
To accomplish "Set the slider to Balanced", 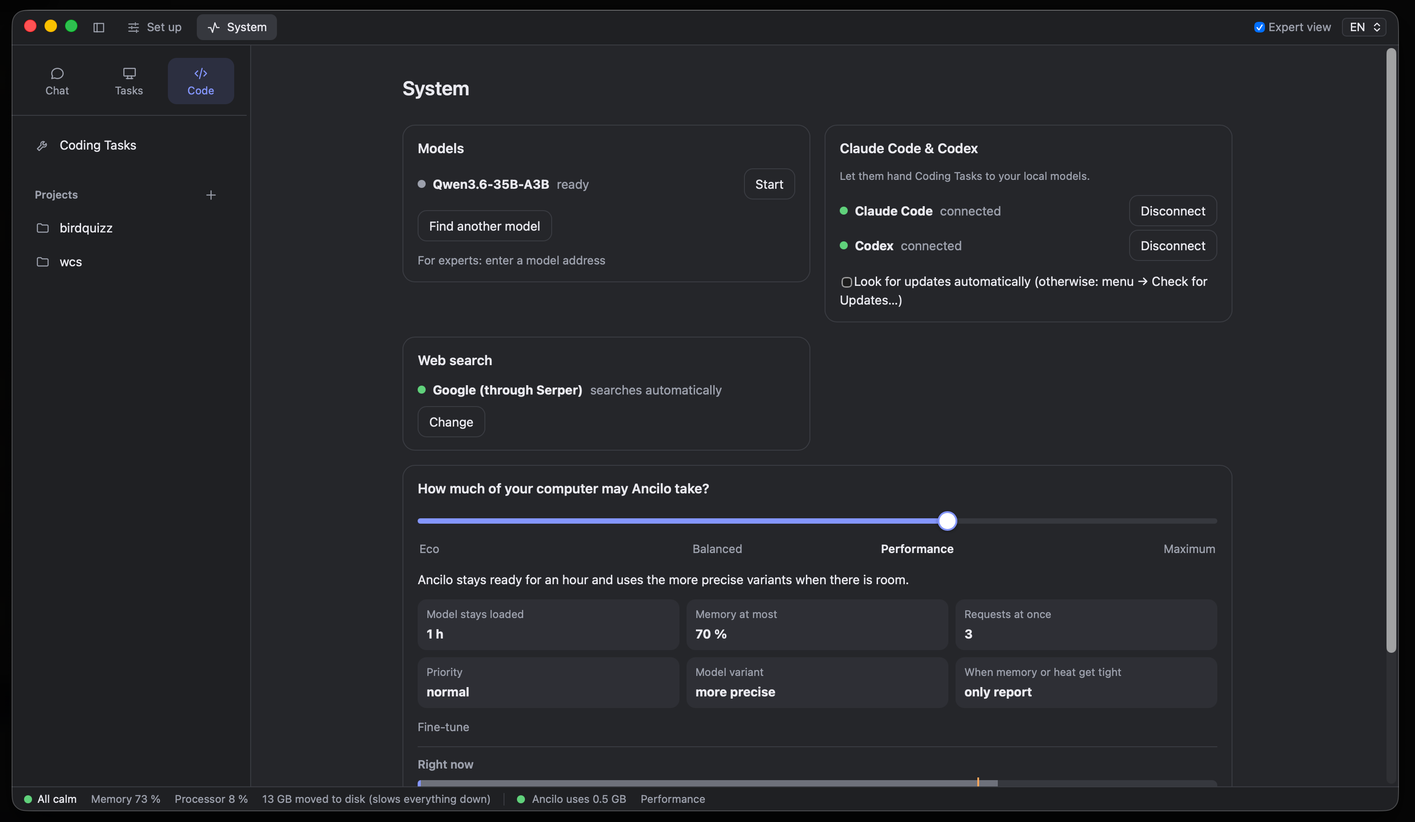I will (x=717, y=549).
